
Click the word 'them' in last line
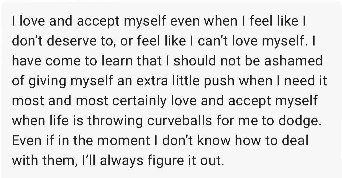58,161
